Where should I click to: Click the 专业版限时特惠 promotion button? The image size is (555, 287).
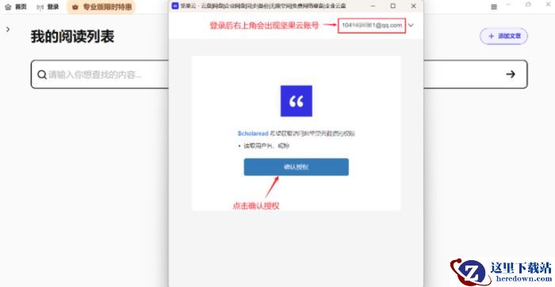[101, 6]
